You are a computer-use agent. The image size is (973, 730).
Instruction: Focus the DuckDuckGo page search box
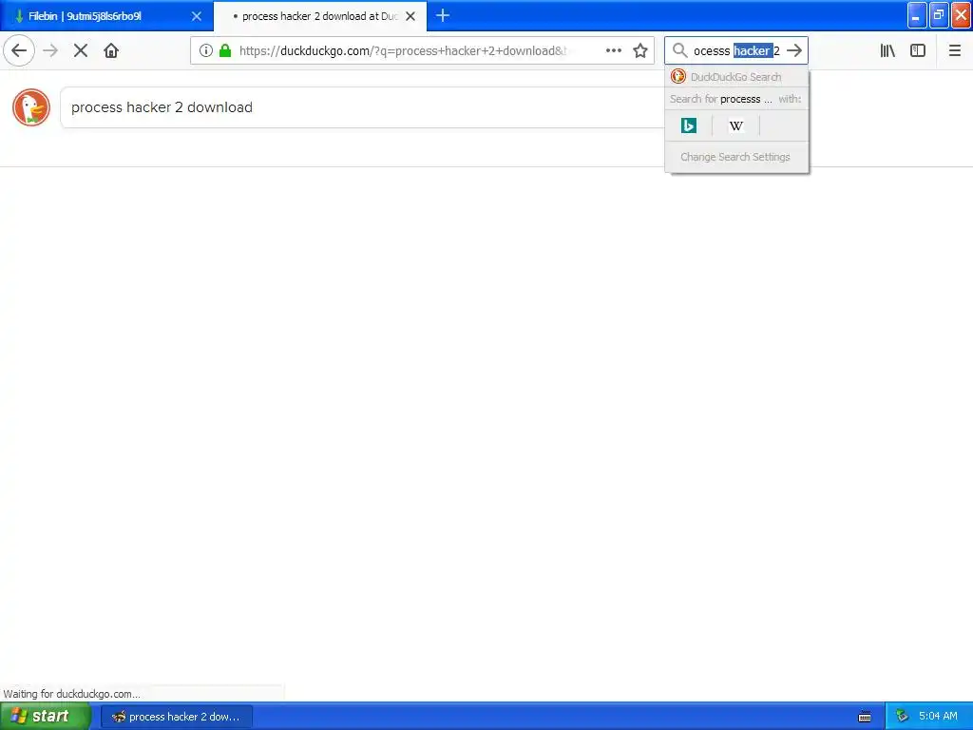pyautogui.click(x=363, y=107)
